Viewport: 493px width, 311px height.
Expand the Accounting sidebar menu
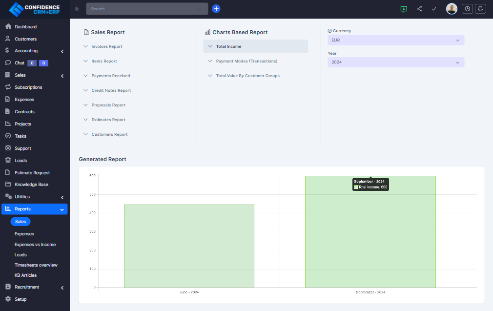point(34,51)
